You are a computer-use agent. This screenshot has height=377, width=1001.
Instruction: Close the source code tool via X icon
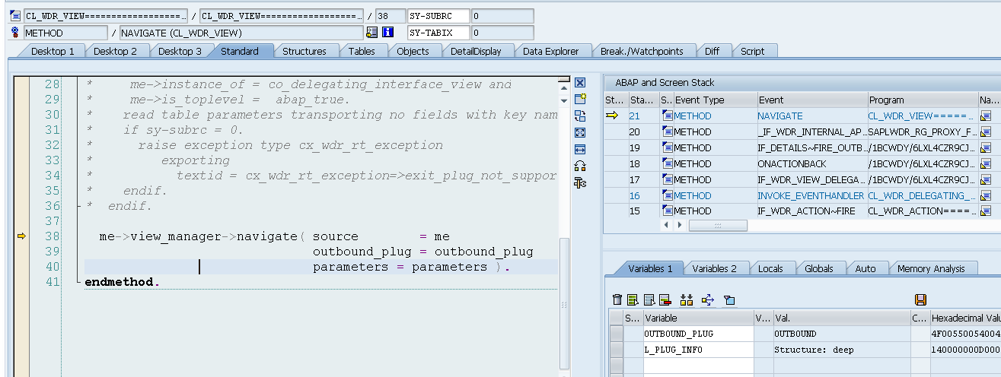pyautogui.click(x=580, y=82)
